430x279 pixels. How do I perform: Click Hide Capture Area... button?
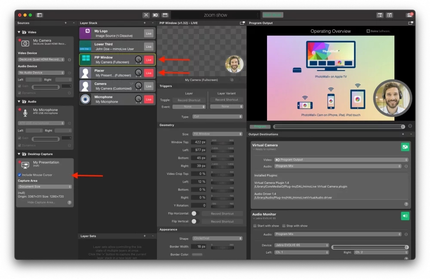41,202
